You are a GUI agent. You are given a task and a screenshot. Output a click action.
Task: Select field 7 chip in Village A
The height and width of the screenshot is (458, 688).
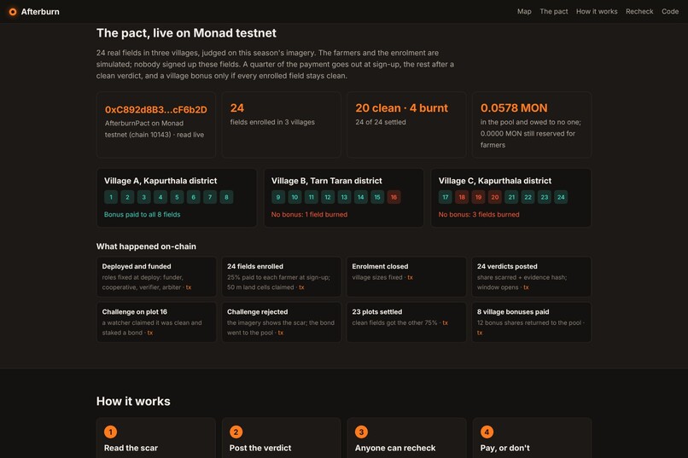coord(210,197)
